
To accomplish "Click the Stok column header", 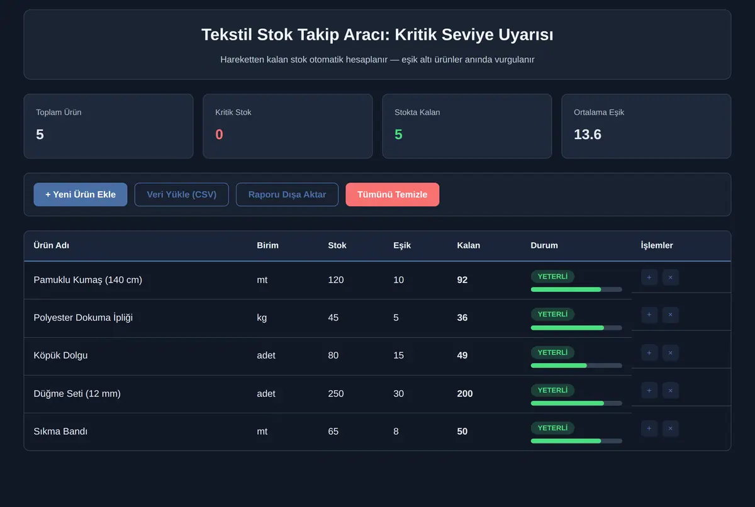I will [x=337, y=245].
